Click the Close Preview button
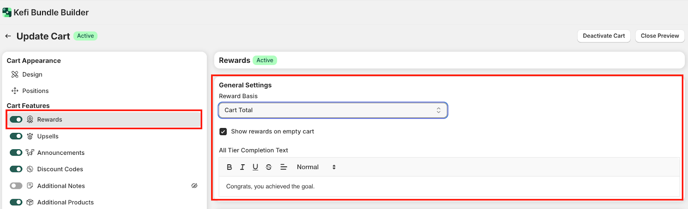688x209 pixels. tap(660, 36)
